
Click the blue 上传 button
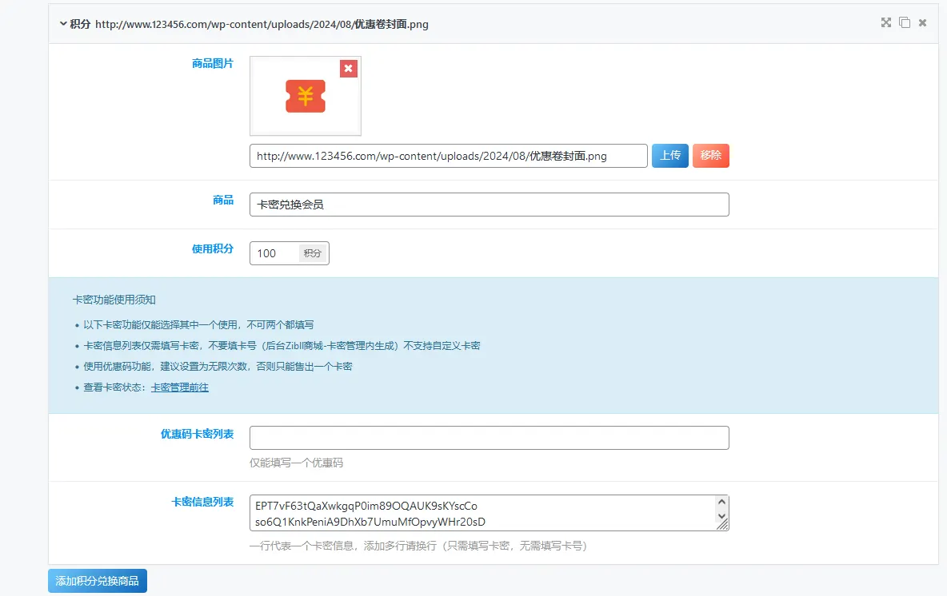669,156
